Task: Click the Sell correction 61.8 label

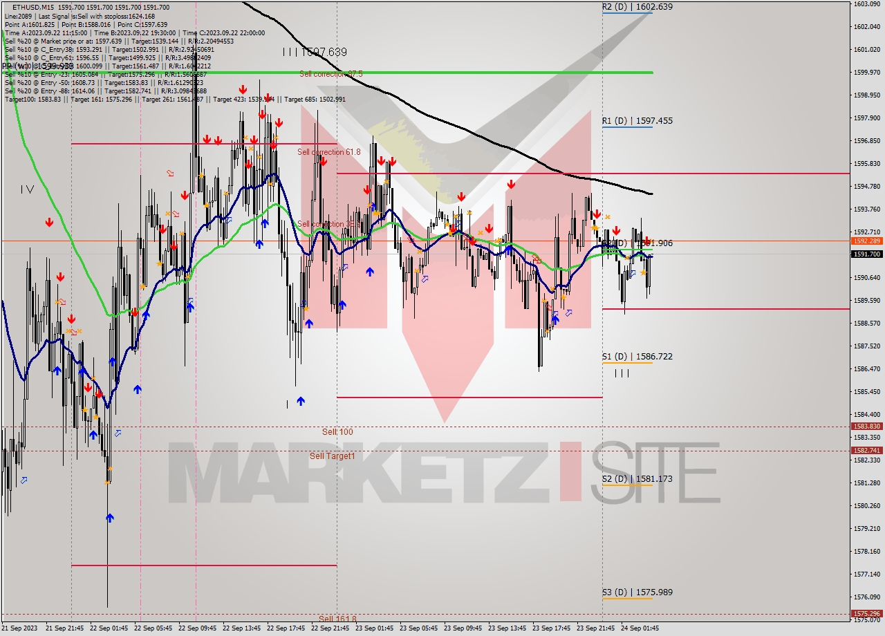Action: pos(329,152)
